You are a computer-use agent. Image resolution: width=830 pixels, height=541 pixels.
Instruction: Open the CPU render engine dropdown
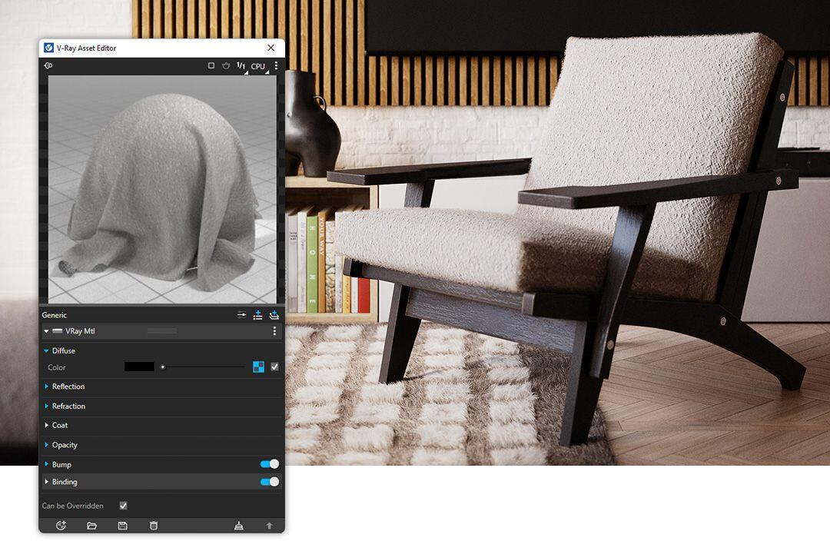[x=258, y=67]
